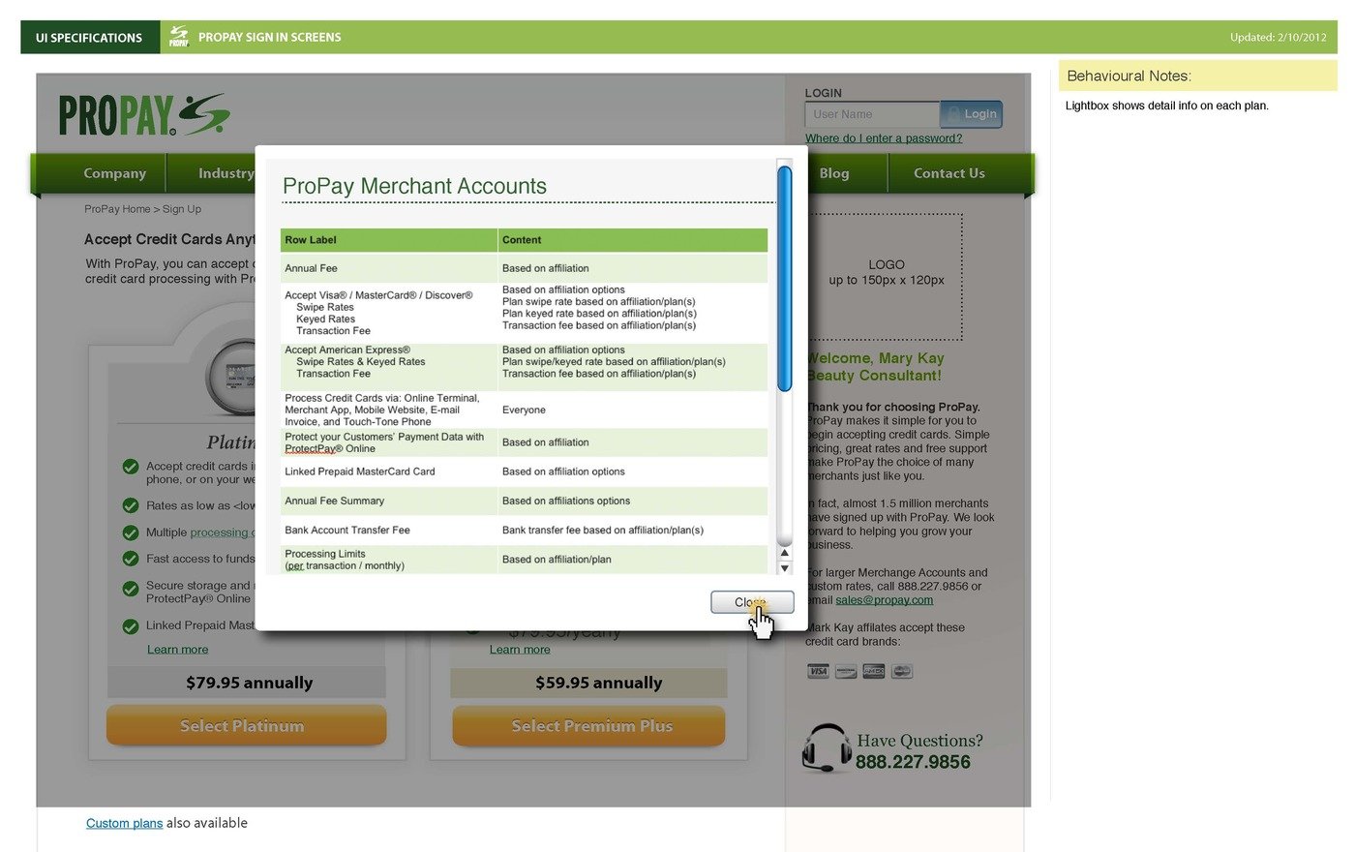Click the checkmark beside Linked Prepaid MasterCard

tap(131, 626)
